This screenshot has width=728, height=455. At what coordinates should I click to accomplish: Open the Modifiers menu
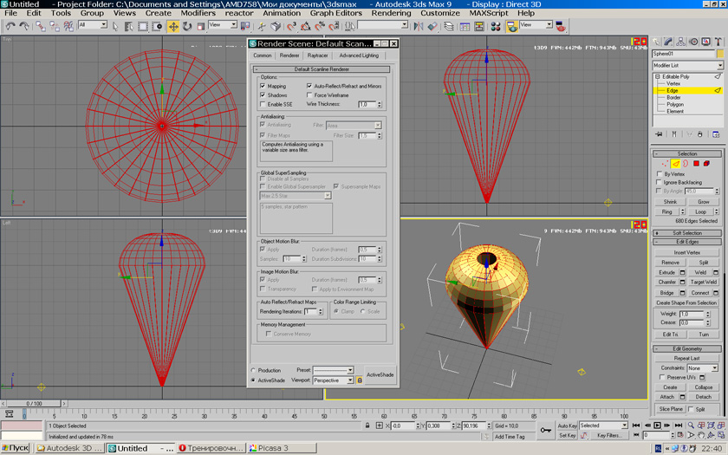point(198,13)
